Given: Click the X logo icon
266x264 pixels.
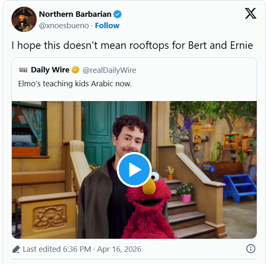Looking at the screenshot, I should (x=250, y=13).
